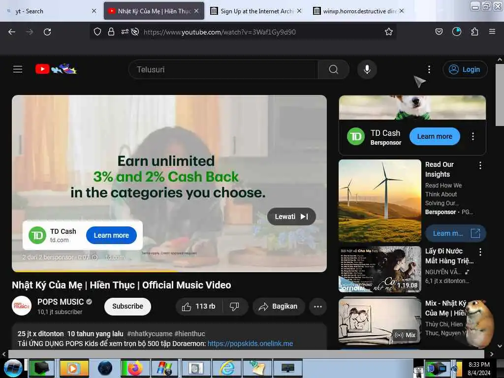Image resolution: width=504 pixels, height=378 pixels.
Task: Click the Windows Start orb
Action: pyautogui.click(x=13, y=368)
